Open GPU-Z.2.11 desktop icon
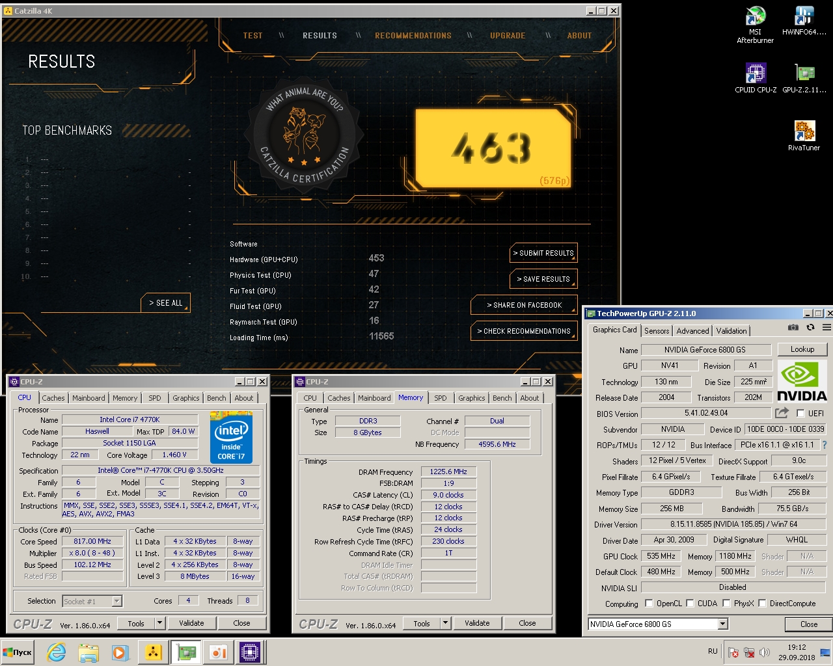The height and width of the screenshot is (666, 833). pyautogui.click(x=804, y=78)
